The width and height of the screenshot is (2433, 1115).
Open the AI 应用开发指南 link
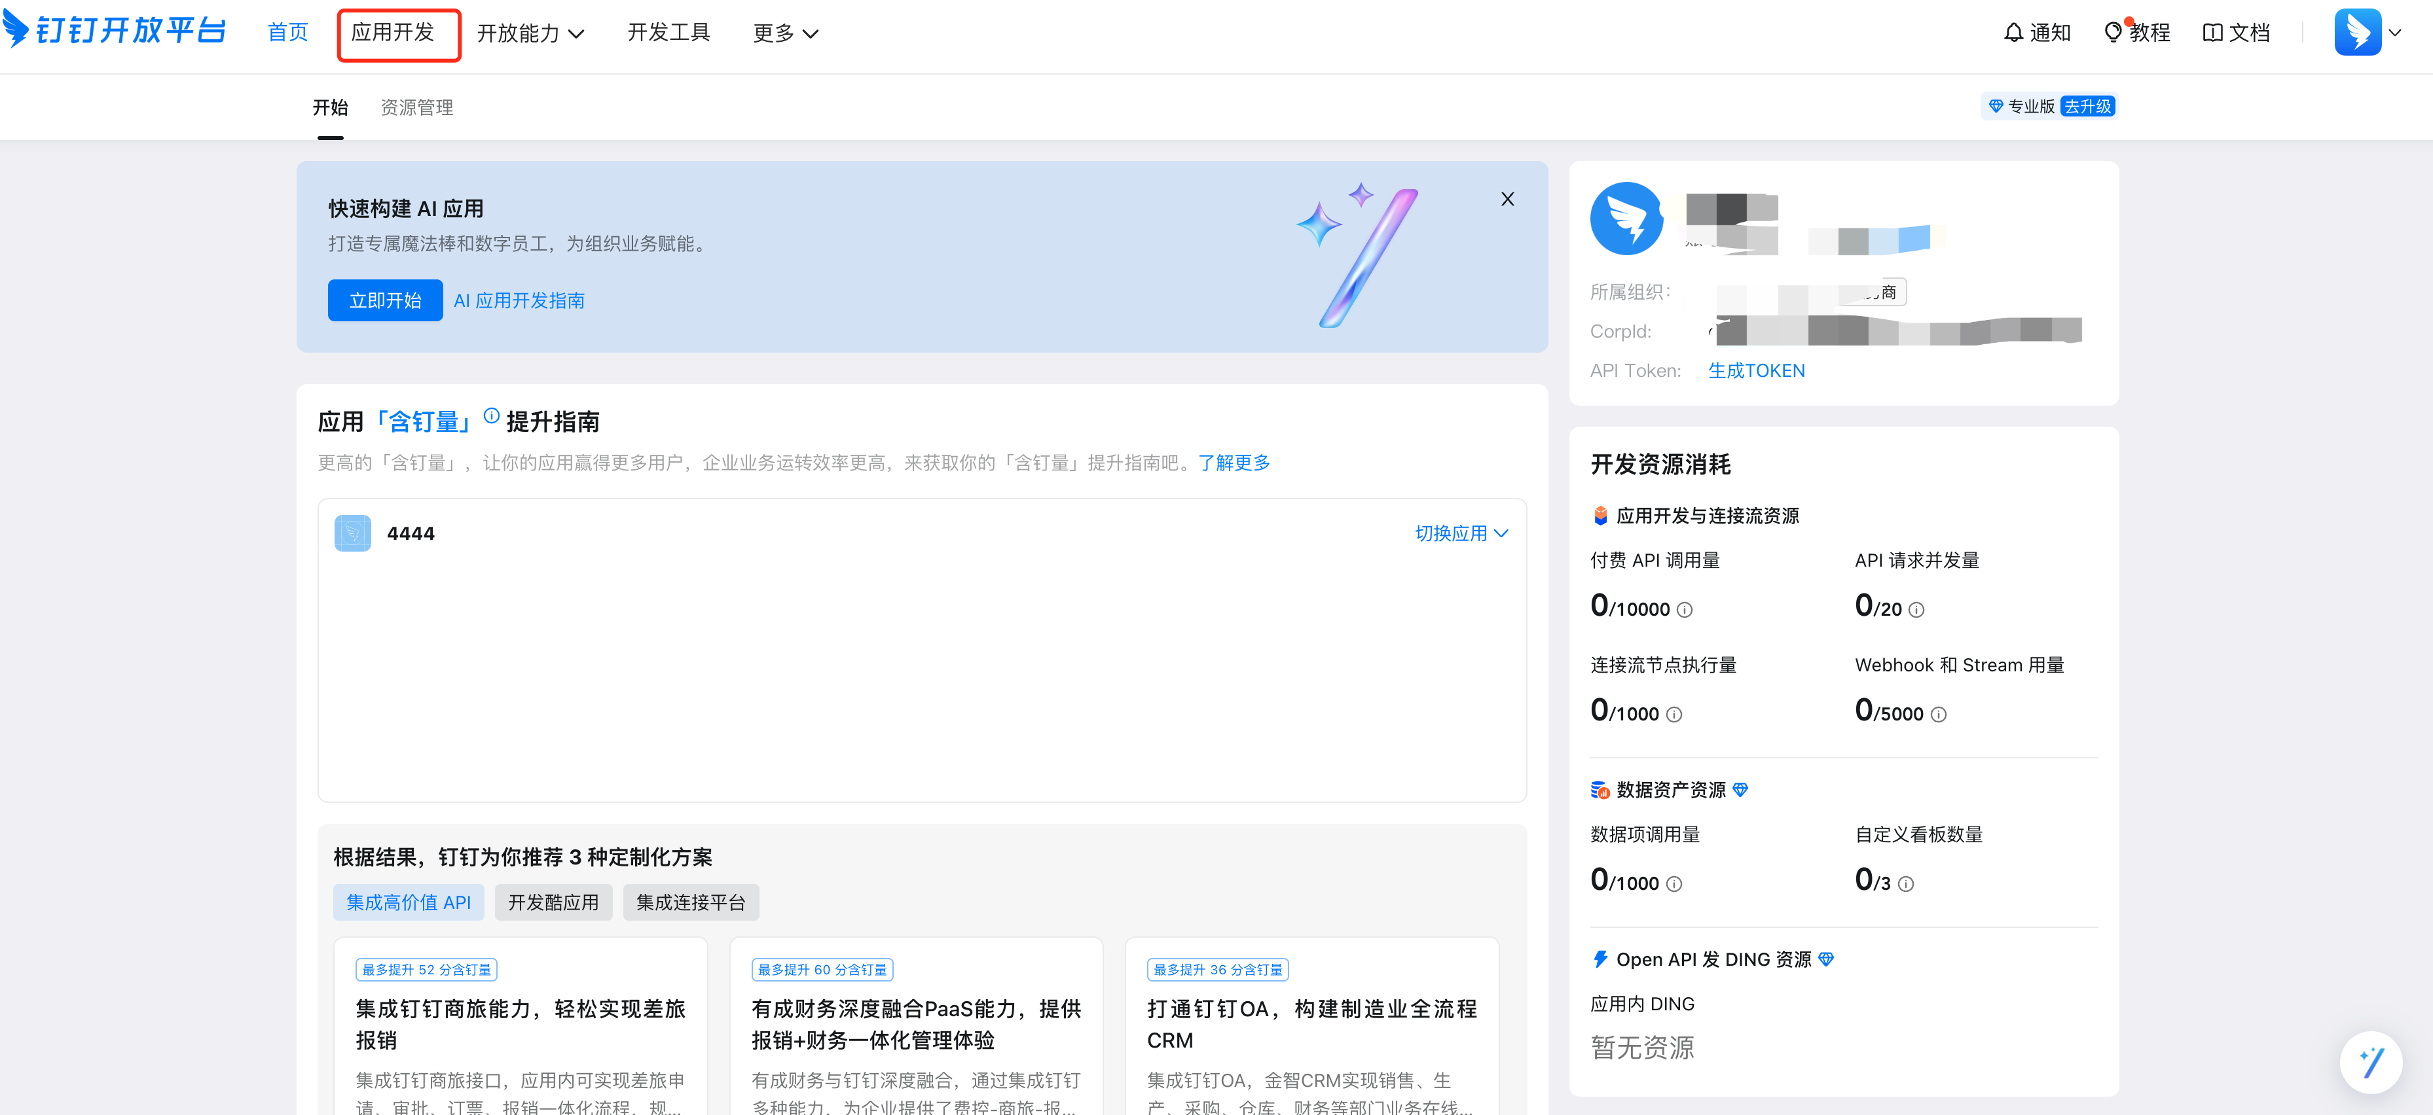(x=519, y=300)
